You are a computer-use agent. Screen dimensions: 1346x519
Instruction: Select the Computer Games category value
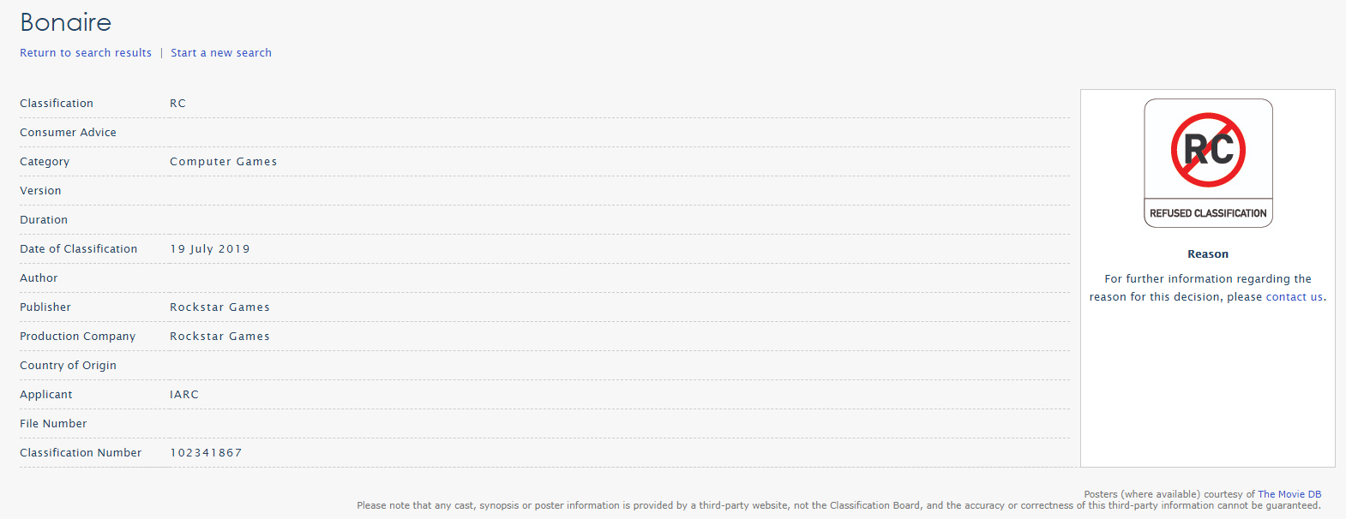(x=223, y=162)
